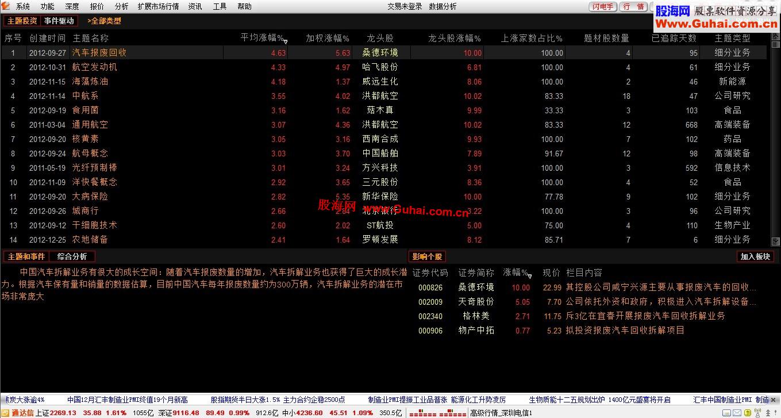Select the 食用菌 theme row
Viewport: 781px width, 418px height.
(383, 110)
